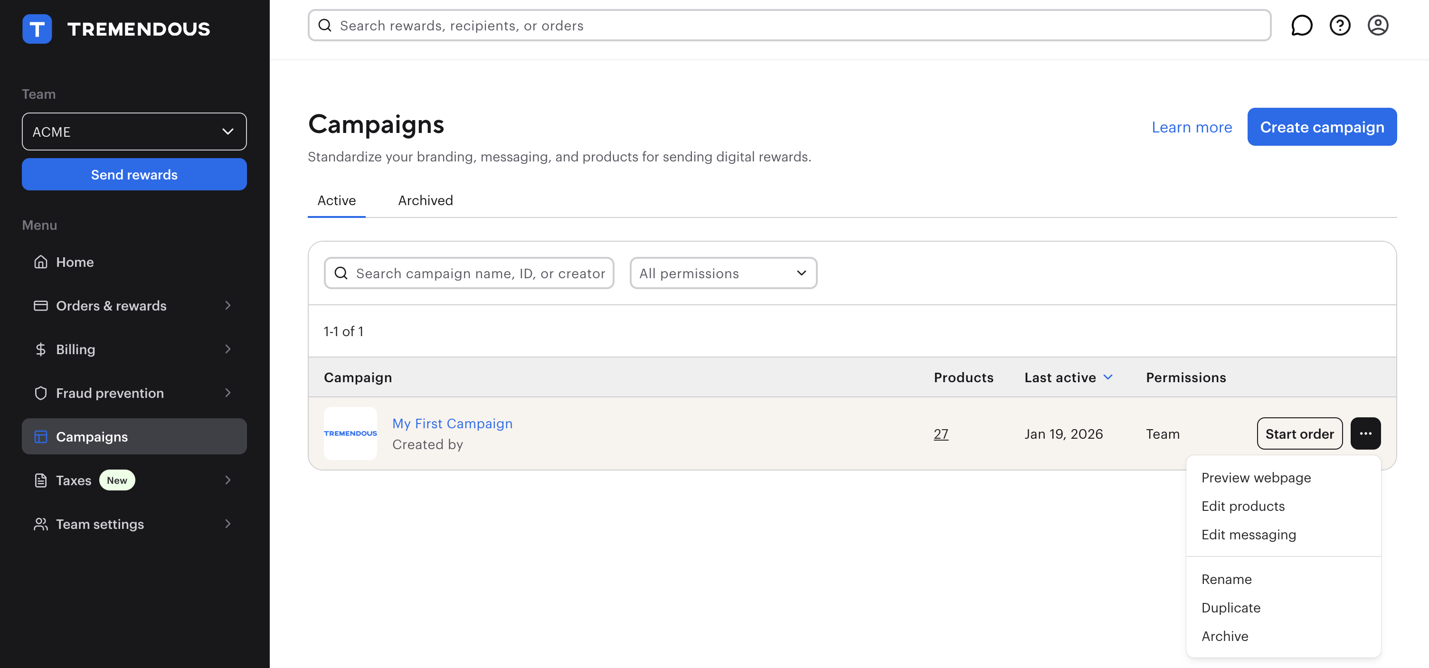The image size is (1429, 668).
Task: Open the All permissions filter dropdown
Action: (723, 273)
